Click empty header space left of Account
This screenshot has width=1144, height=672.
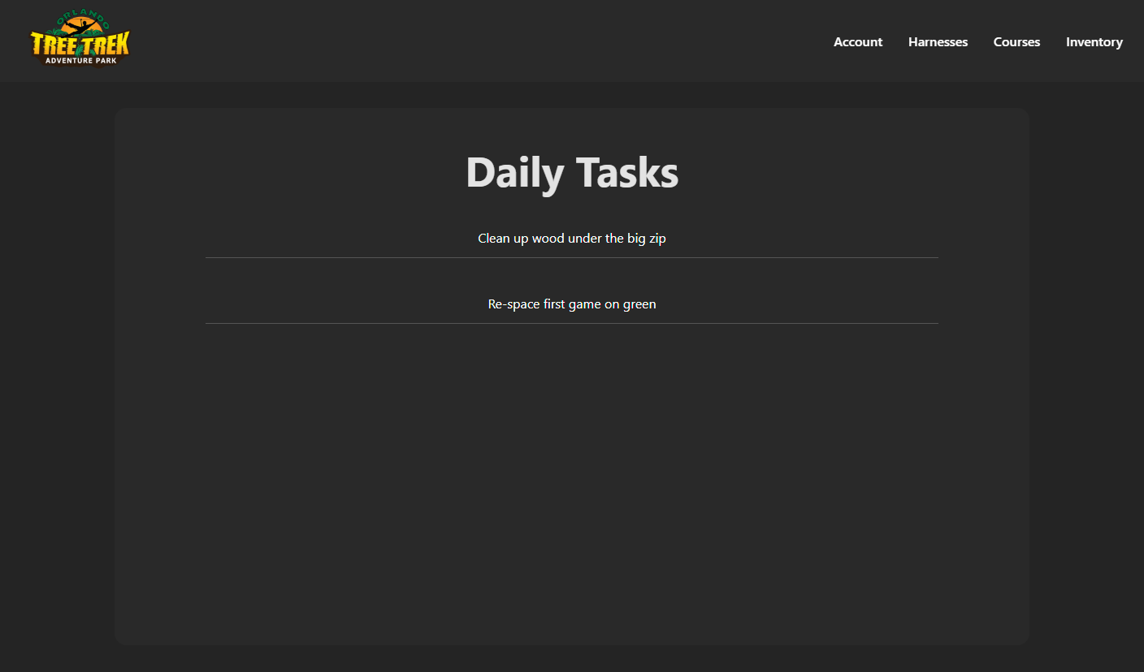(x=487, y=42)
